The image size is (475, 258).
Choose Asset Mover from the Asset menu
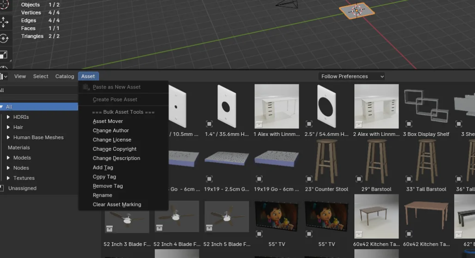point(108,121)
